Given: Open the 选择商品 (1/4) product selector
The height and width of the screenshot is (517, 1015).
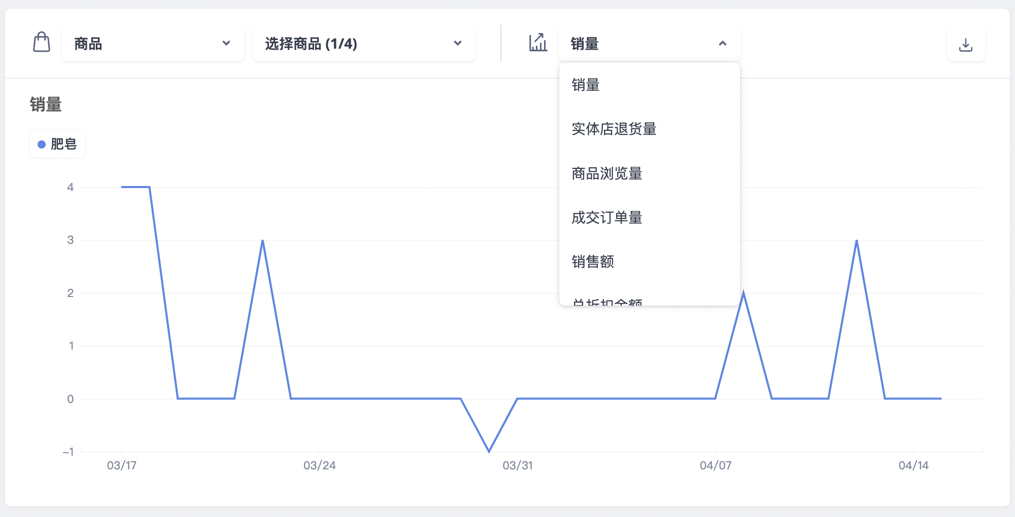Looking at the screenshot, I should (x=364, y=44).
